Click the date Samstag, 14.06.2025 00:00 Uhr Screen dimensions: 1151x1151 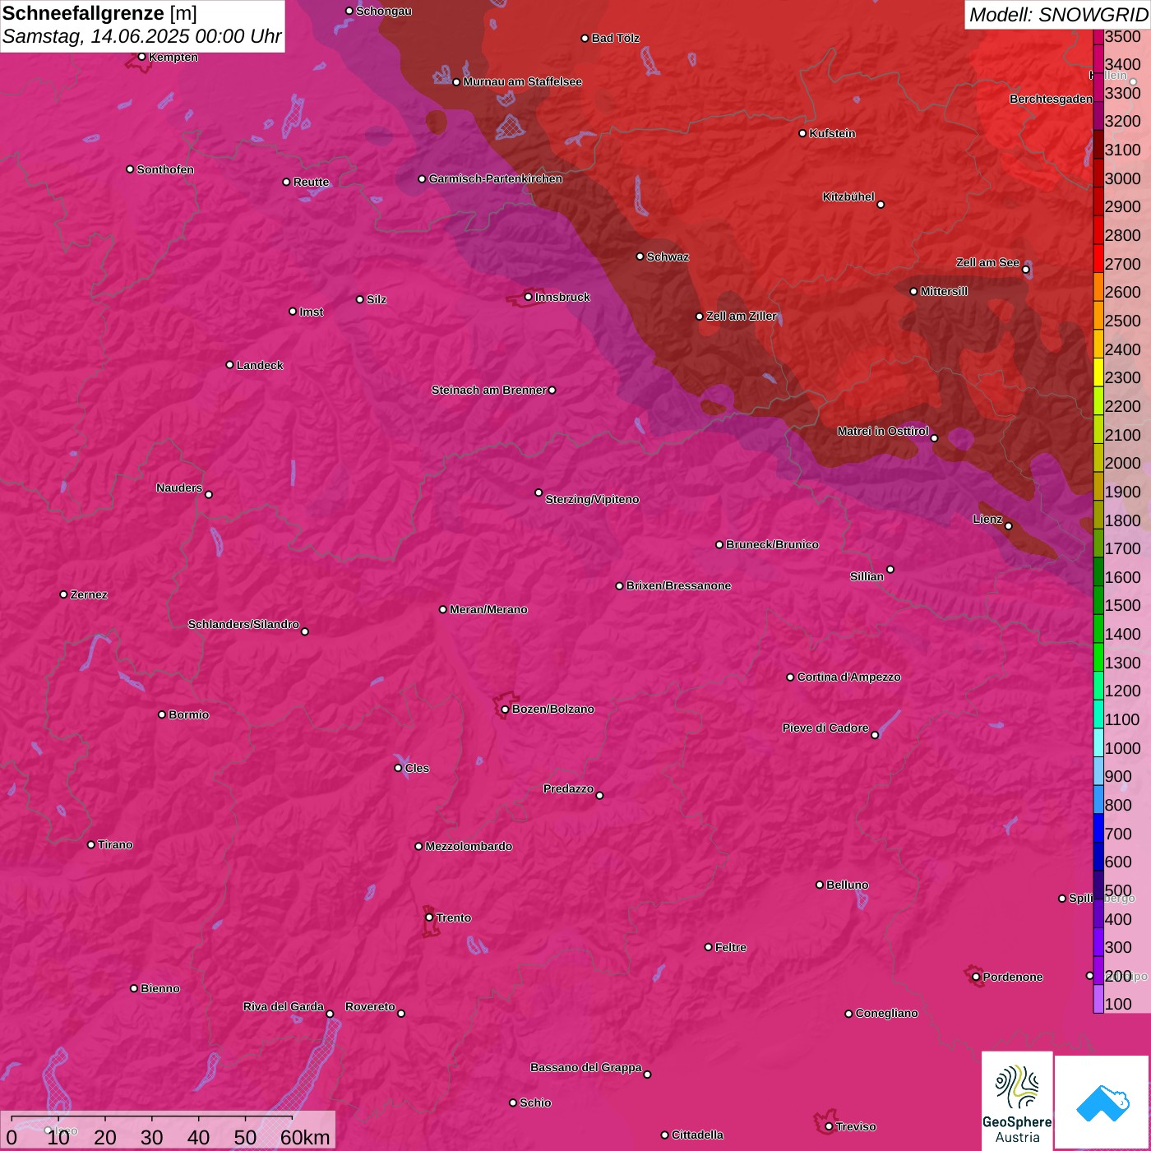click(141, 36)
